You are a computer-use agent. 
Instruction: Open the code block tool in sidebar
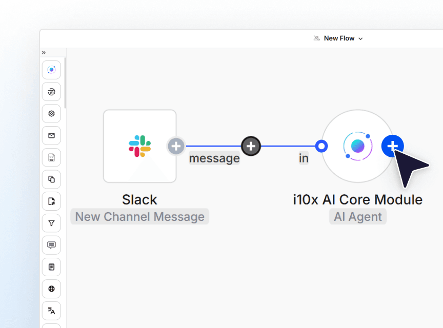(51, 157)
